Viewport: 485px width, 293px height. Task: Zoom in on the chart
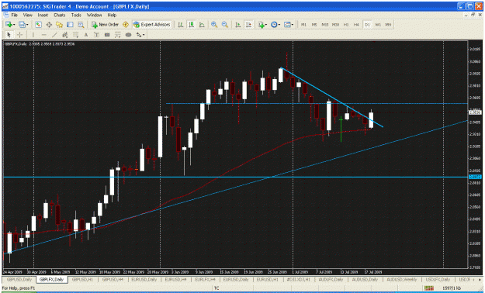pyautogui.click(x=213, y=25)
